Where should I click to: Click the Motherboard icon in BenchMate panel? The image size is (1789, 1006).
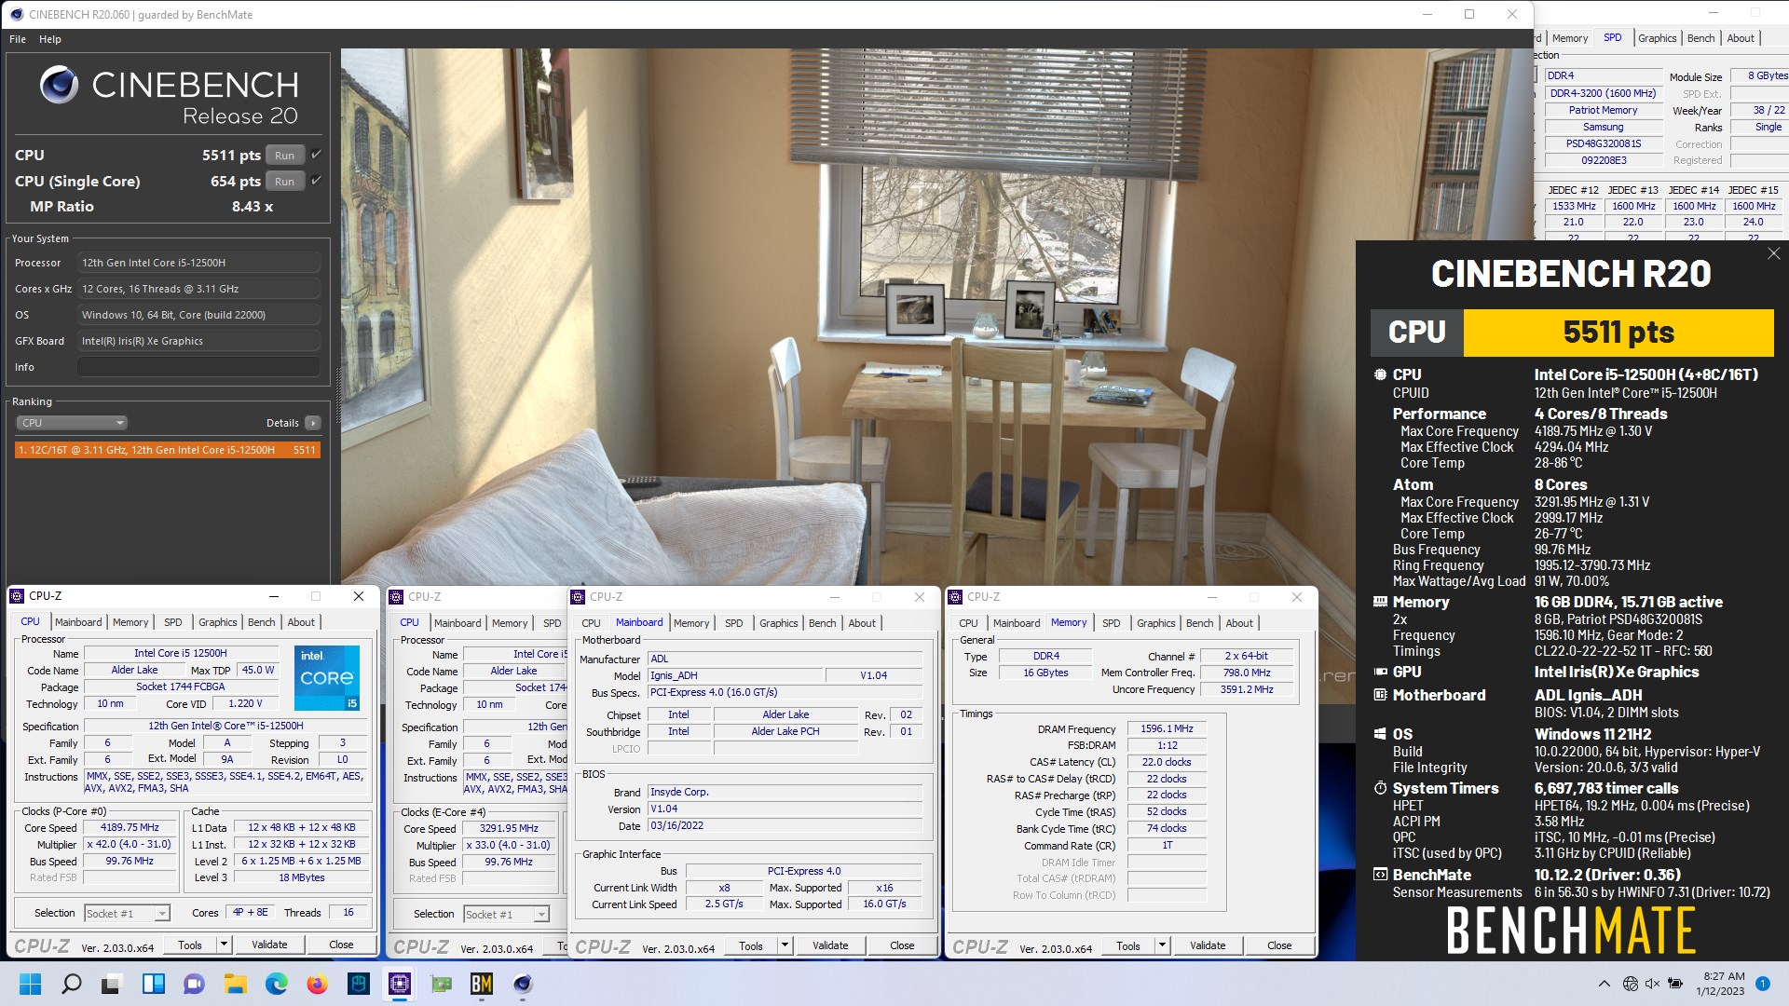click(x=1380, y=695)
